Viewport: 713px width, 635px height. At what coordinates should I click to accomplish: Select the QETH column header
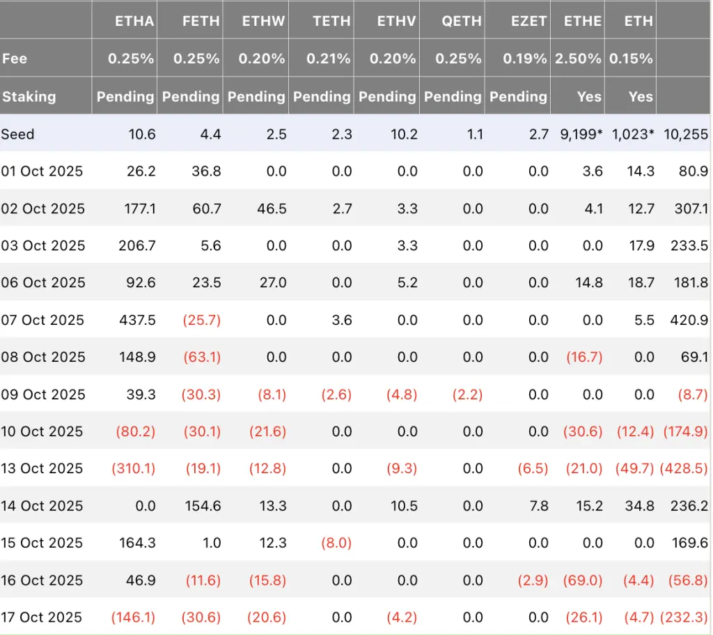pos(462,21)
